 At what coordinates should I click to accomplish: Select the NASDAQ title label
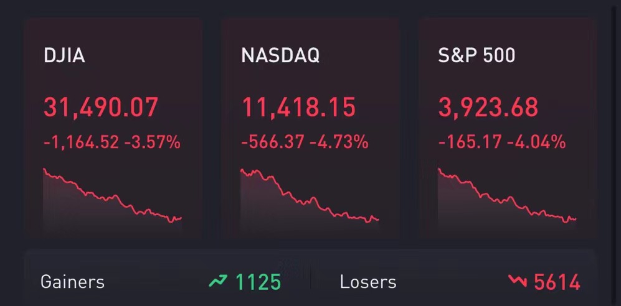point(280,56)
